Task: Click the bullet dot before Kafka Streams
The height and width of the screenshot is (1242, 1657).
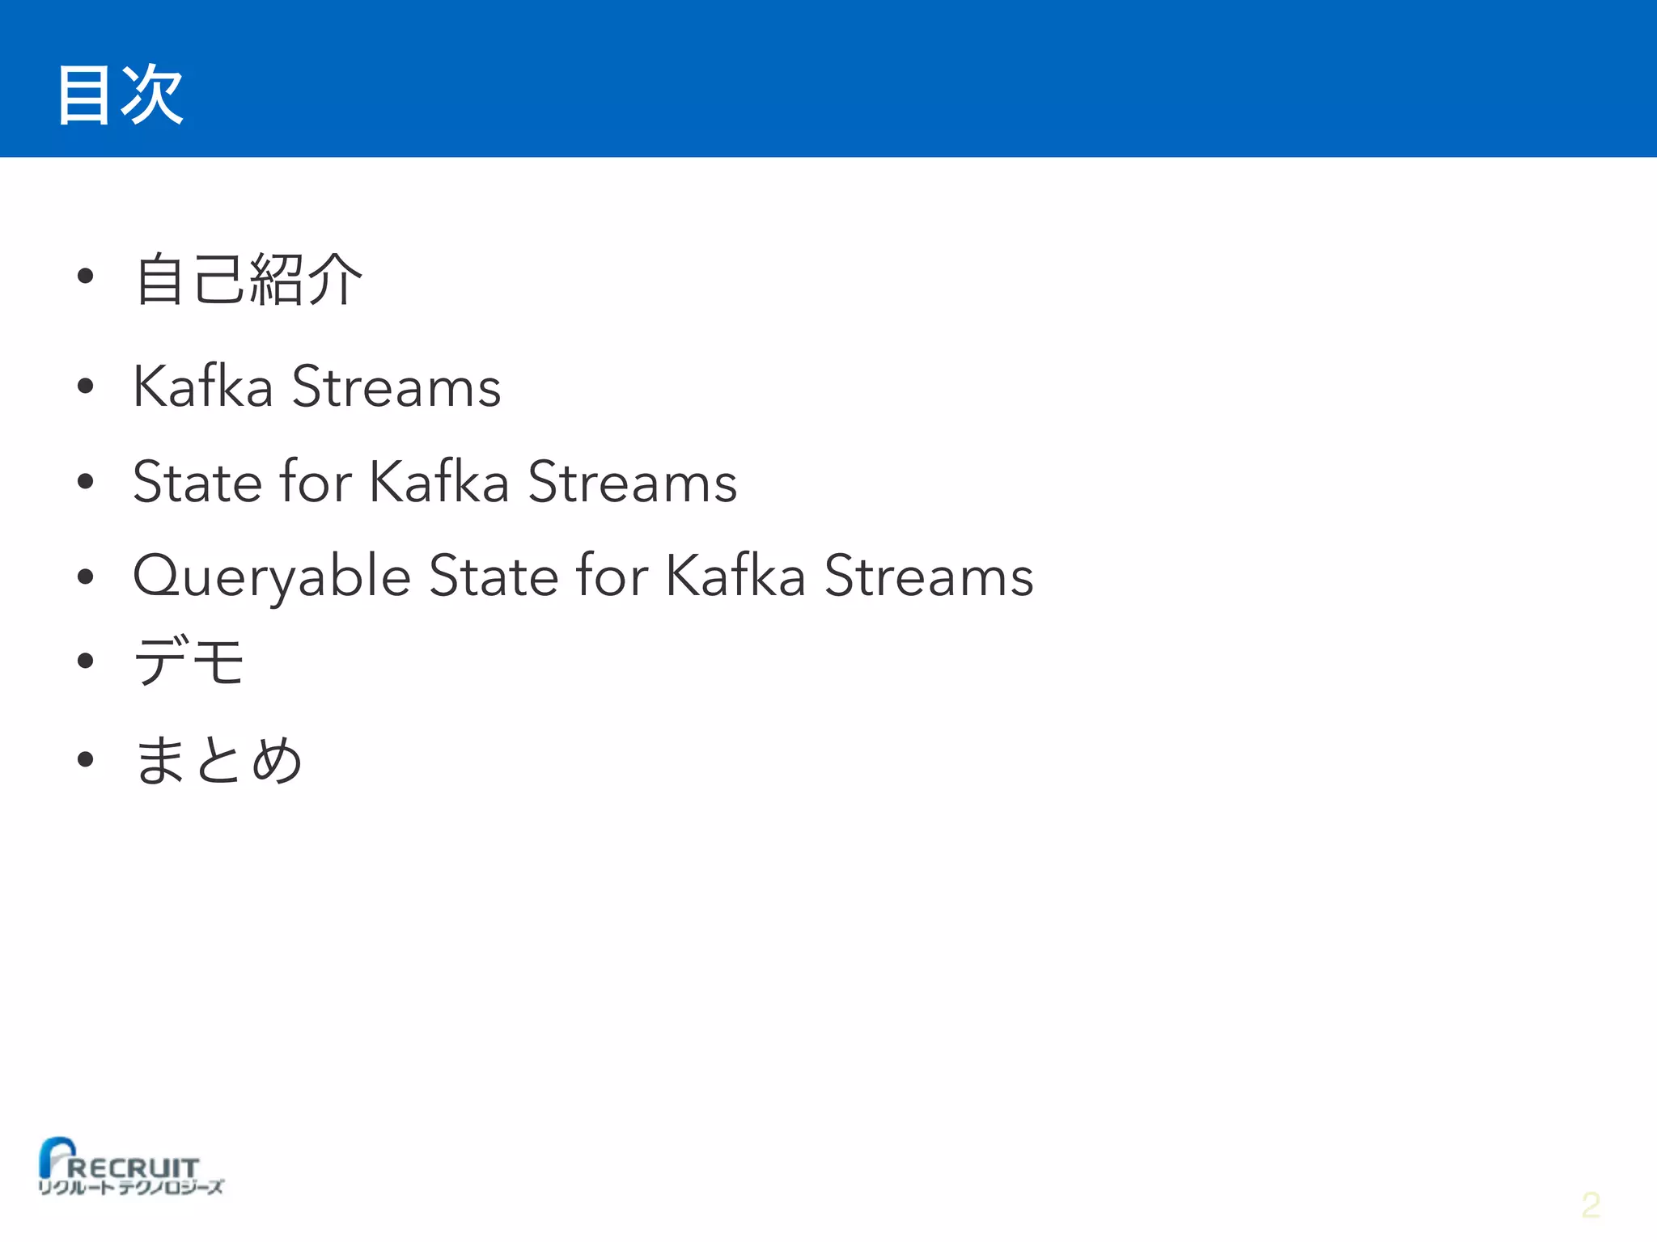Action: click(x=86, y=386)
